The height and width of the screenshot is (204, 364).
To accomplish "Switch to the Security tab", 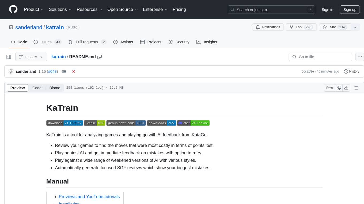I will [179, 42].
